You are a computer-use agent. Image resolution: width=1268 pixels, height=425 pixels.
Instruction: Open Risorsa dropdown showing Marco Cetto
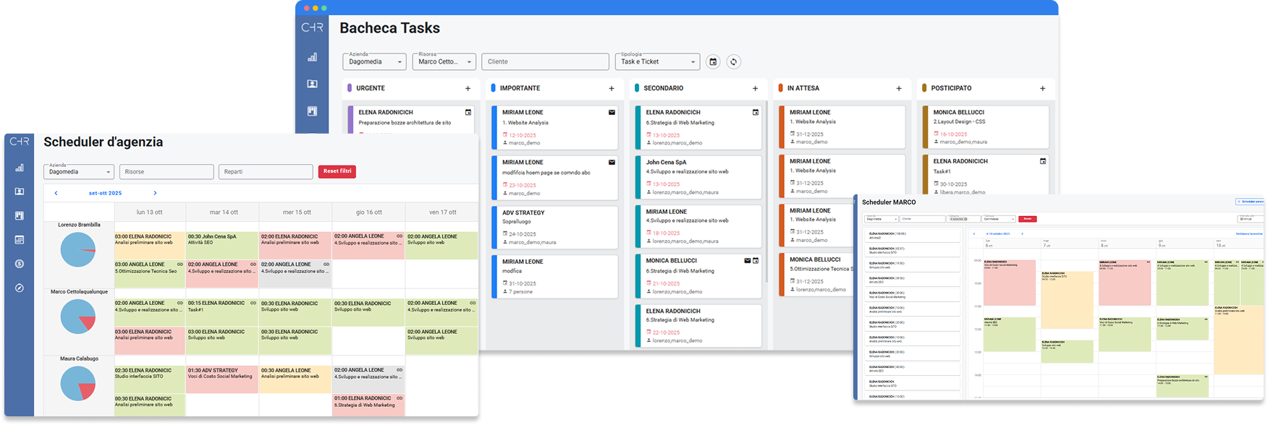pyautogui.click(x=444, y=61)
